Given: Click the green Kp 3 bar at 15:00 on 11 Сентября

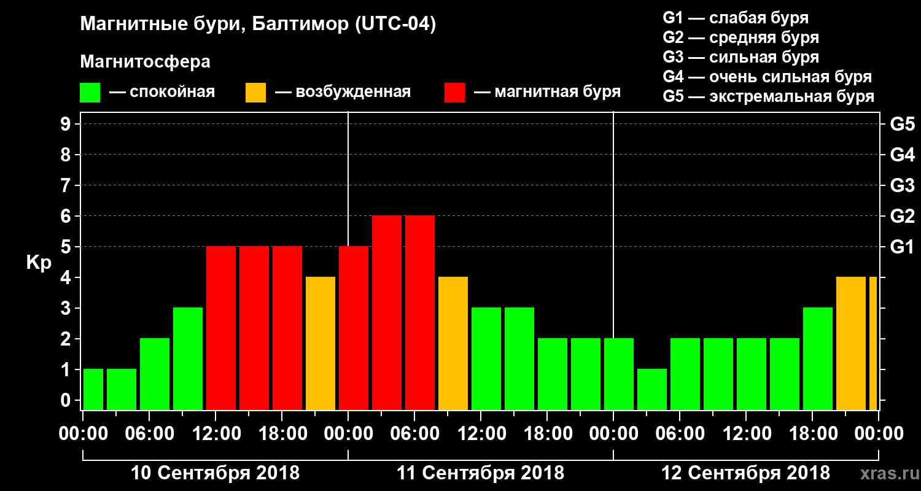Looking at the screenshot, I should point(519,358).
